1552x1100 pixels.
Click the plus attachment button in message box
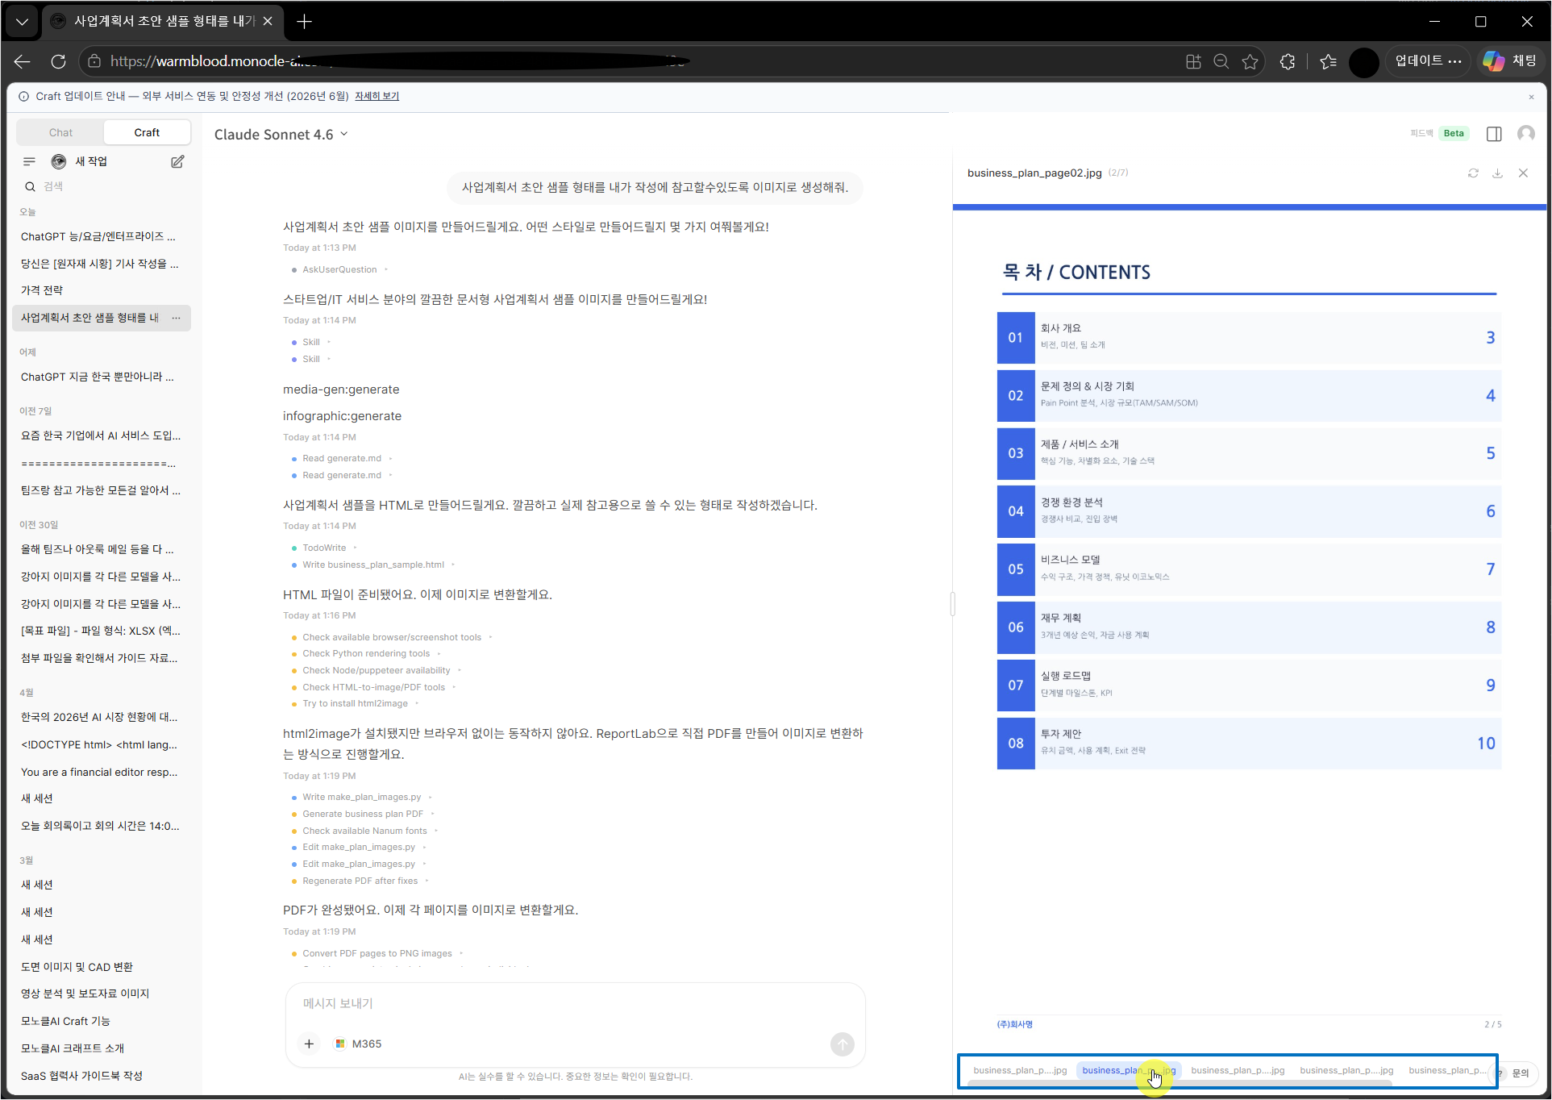309,1044
